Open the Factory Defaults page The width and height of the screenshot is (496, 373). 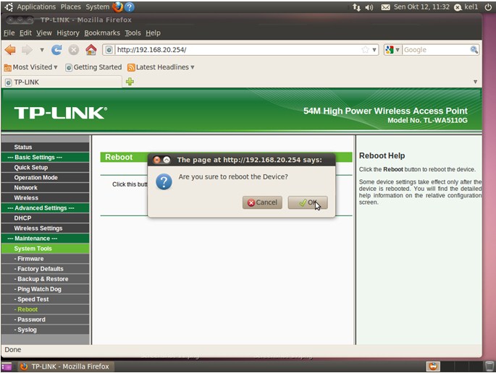[x=45, y=269]
